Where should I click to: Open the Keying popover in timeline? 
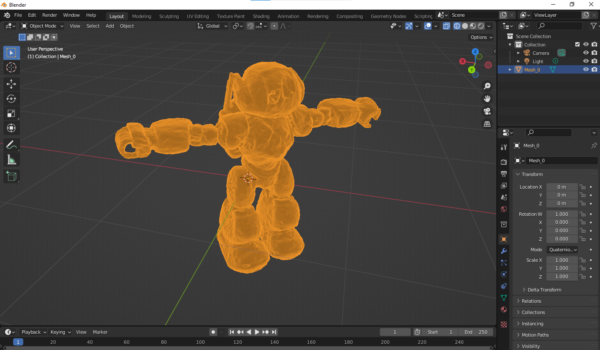[61, 332]
